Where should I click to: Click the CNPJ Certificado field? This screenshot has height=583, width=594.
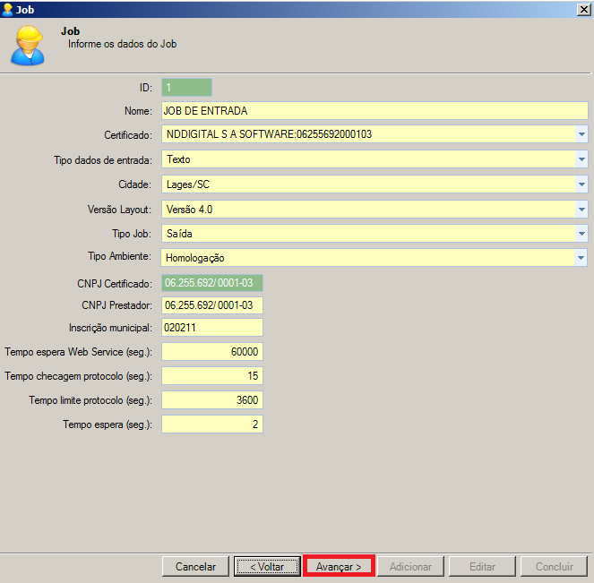point(212,283)
